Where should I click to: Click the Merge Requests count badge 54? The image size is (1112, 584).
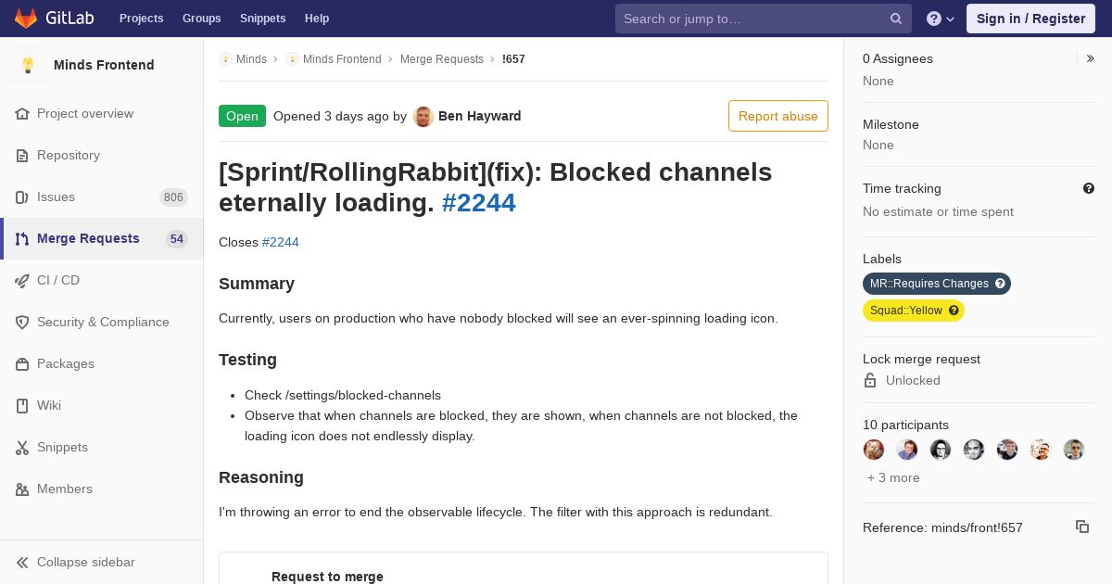(x=177, y=239)
